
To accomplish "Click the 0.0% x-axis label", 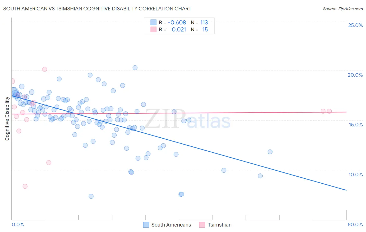I will [x=18, y=224].
